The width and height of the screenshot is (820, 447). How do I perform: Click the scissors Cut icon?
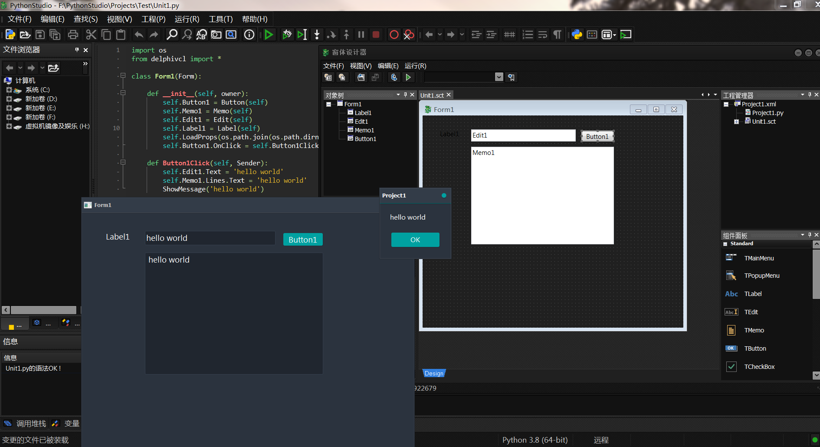(x=91, y=35)
